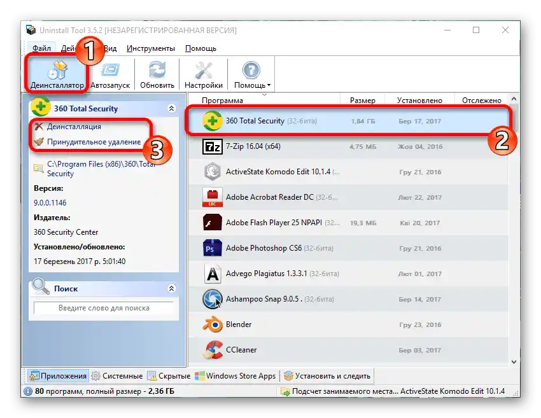The image size is (541, 418).
Task: Click the scrollbar up arrow in program list
Action: point(514,99)
